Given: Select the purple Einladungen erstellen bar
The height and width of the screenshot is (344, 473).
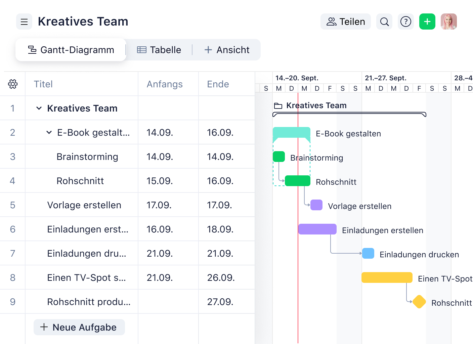Looking at the screenshot, I should [317, 229].
